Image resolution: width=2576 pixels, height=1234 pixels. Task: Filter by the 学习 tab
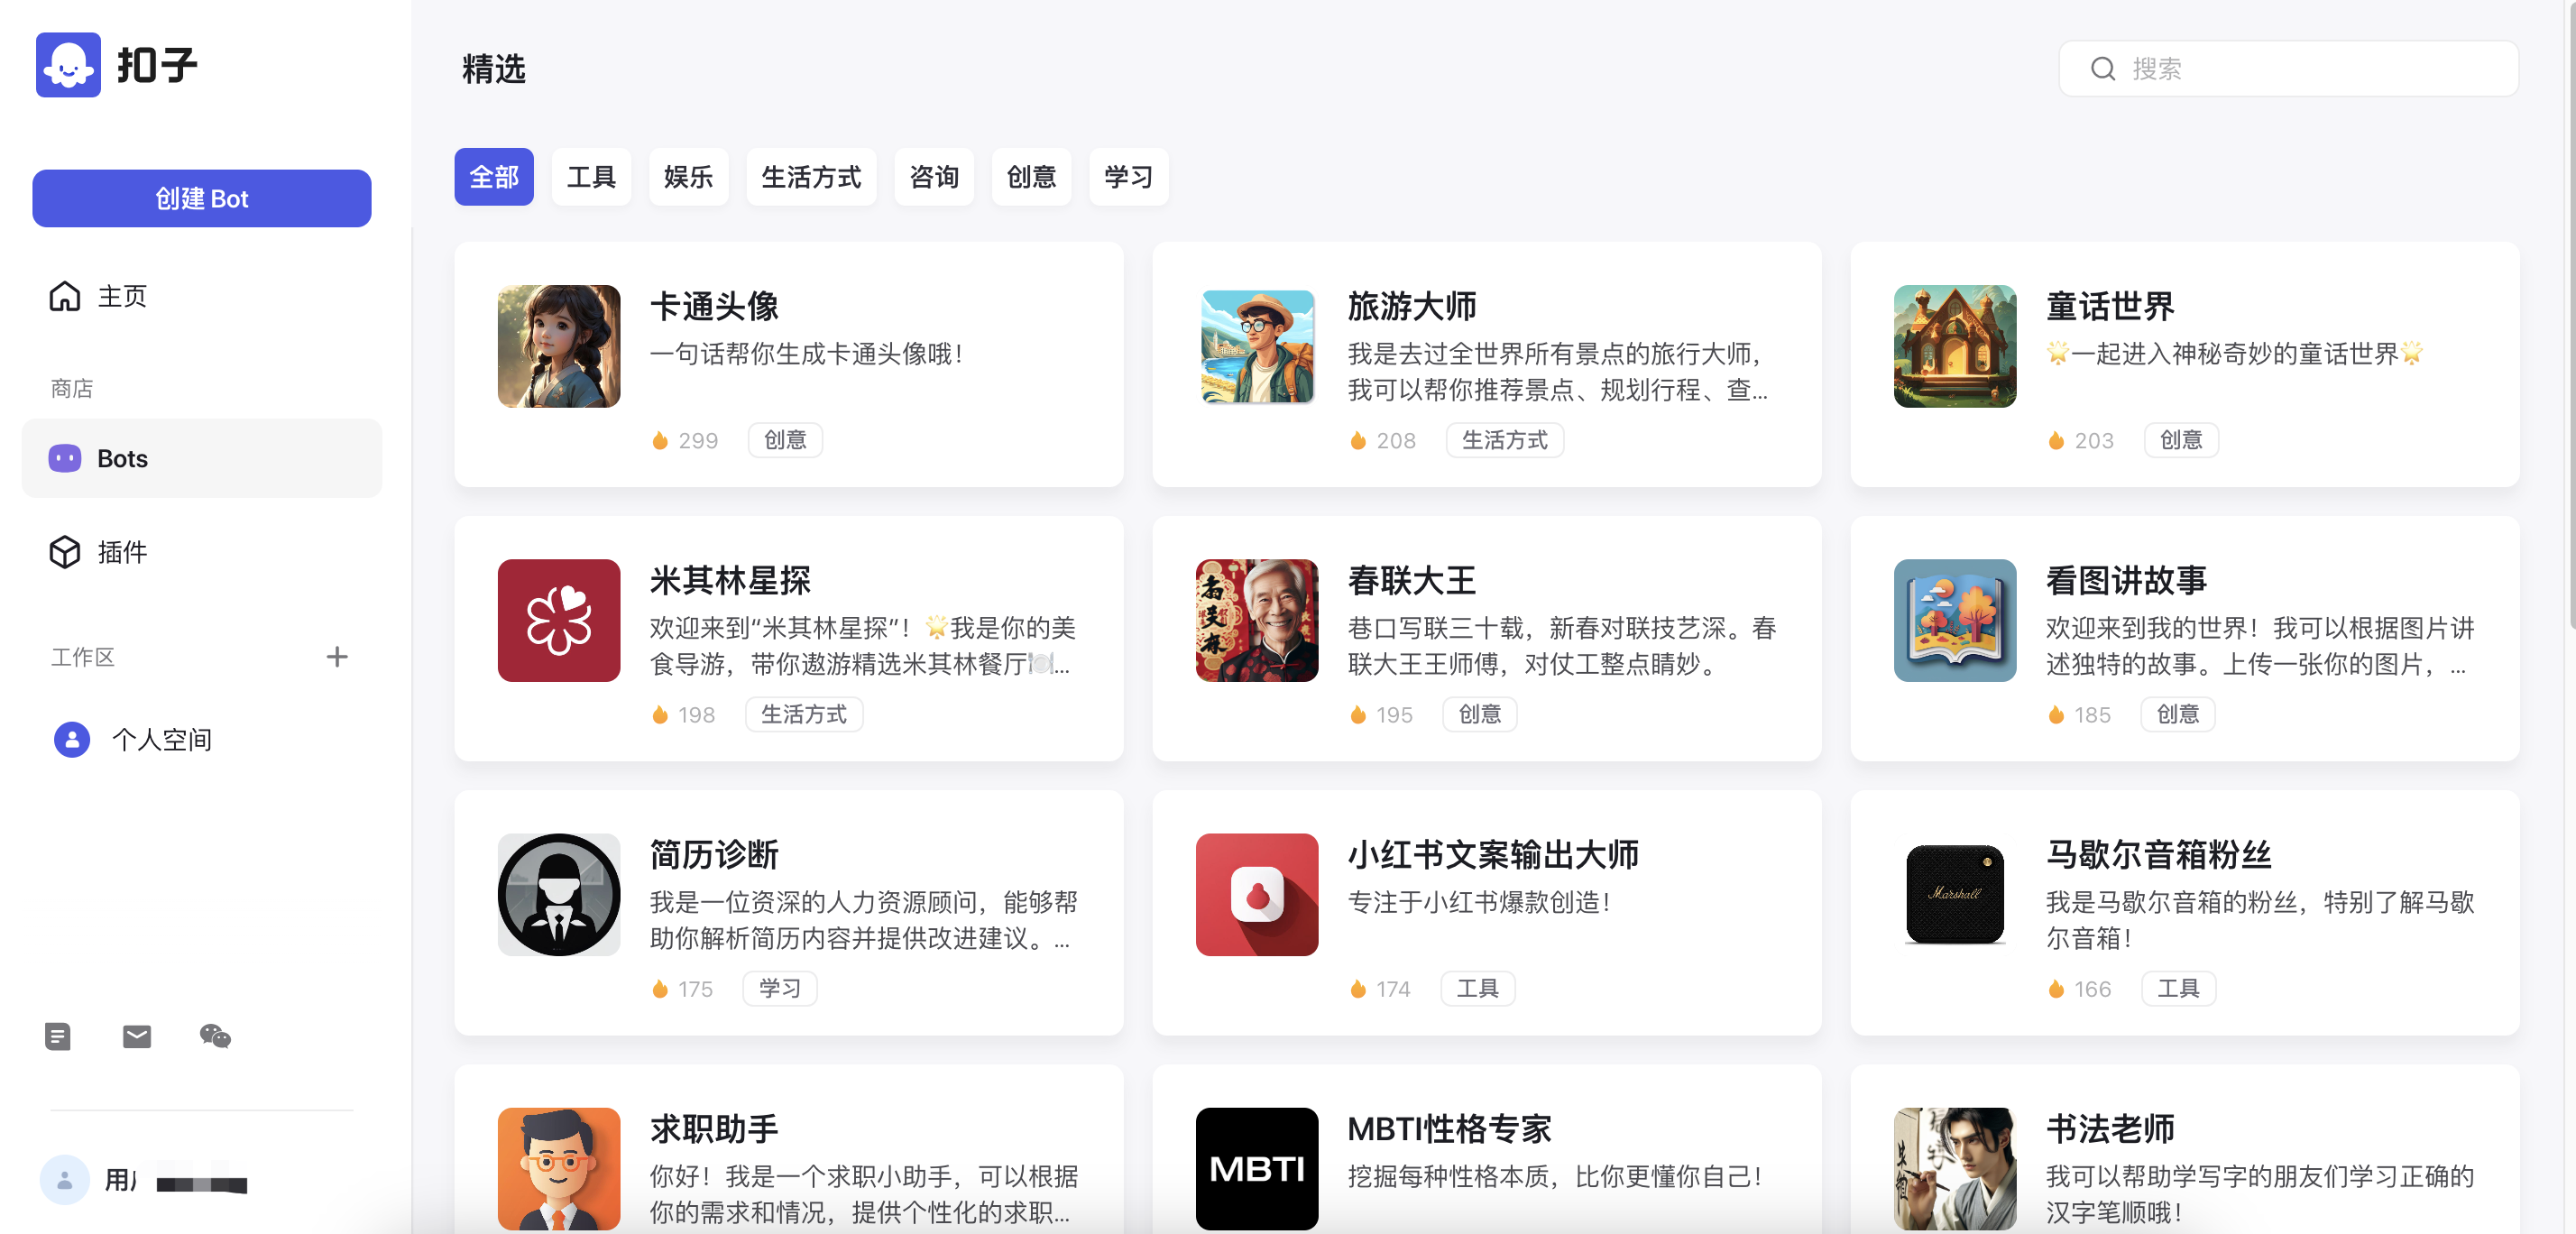click(1128, 177)
